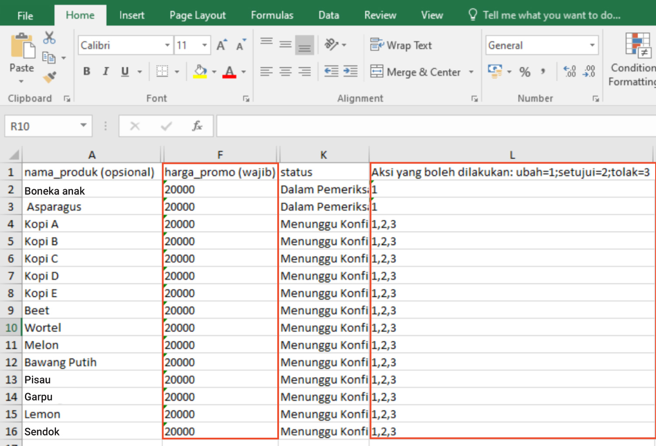
Task: Switch to the Formulas tab
Action: point(272,15)
